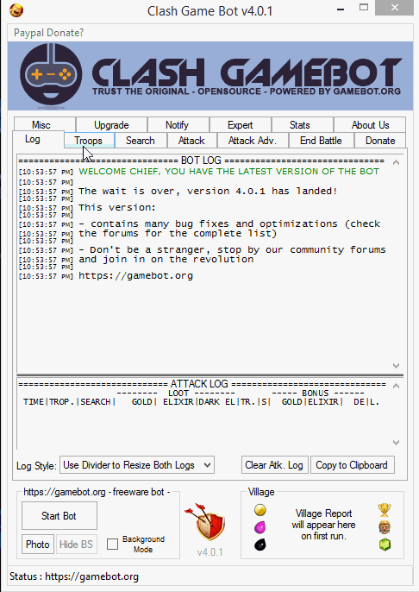Click the Clear Atk. Log button

tap(274, 465)
